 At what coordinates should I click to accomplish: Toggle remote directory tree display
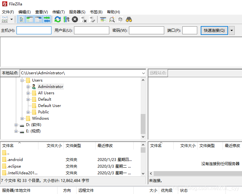38,19
